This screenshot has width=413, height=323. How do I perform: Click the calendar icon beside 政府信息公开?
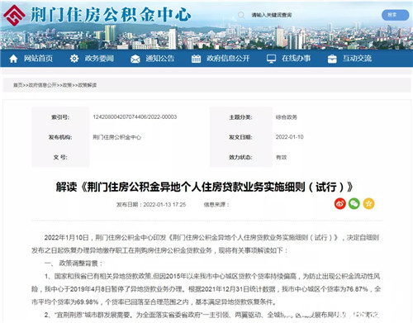pos(196,59)
